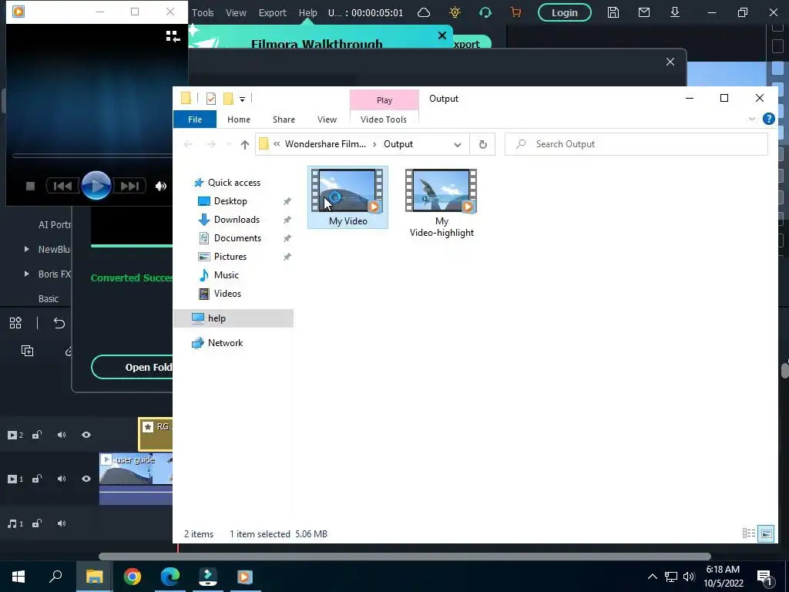Click the undo arrow in Filmora timeline toolbar
Screen dimensions: 789x592
coord(59,323)
